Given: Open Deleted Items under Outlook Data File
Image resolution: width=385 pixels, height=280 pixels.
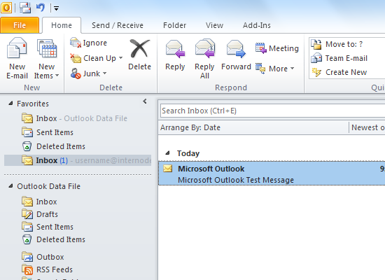Looking at the screenshot, I should click(53, 239).
